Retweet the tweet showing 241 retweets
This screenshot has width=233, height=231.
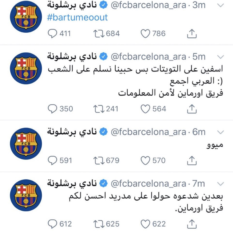pyautogui.click(x=99, y=109)
